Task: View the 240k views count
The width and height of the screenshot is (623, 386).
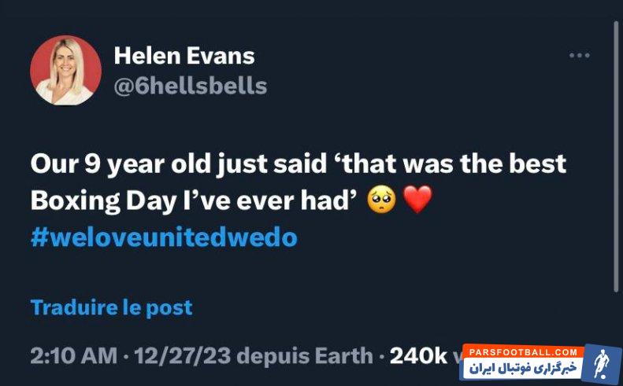Action: (419, 356)
